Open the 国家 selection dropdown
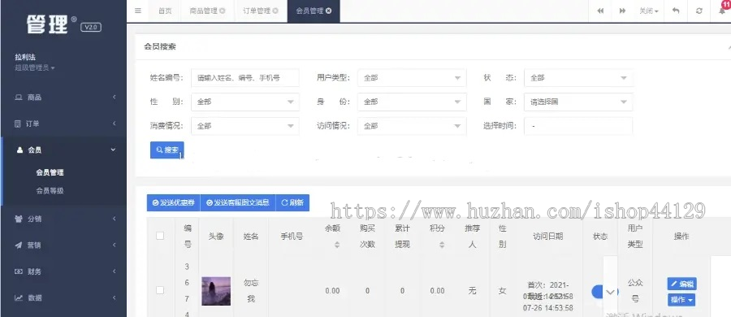Viewport: 731px width, 317px height. coord(578,102)
